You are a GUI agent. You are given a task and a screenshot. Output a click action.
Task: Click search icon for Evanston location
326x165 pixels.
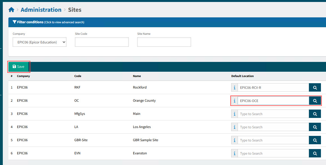coord(315,154)
